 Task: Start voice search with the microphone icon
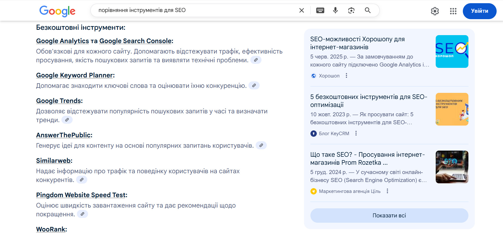click(x=335, y=10)
